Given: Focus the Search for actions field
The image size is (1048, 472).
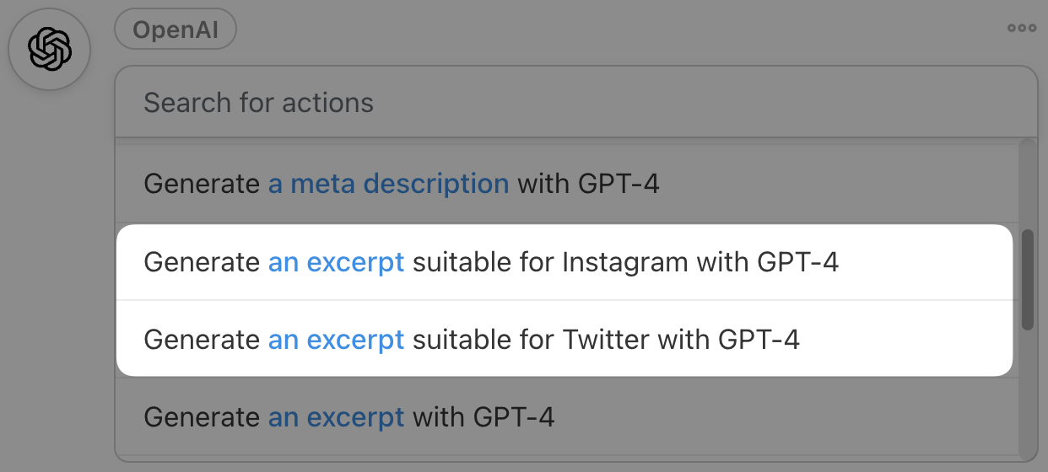Looking at the screenshot, I should tap(574, 103).
